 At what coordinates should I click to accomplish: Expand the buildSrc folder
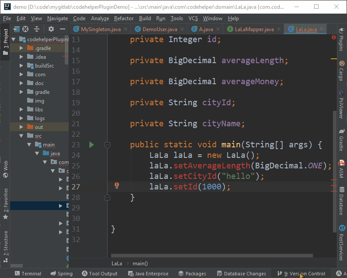point(21,66)
